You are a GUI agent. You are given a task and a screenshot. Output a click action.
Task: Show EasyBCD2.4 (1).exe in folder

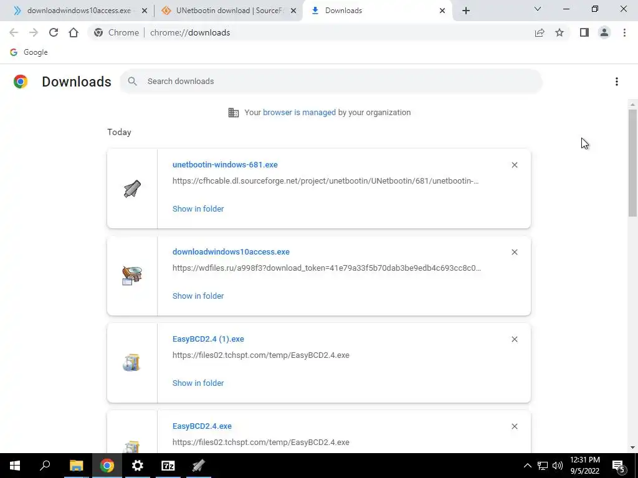point(198,383)
